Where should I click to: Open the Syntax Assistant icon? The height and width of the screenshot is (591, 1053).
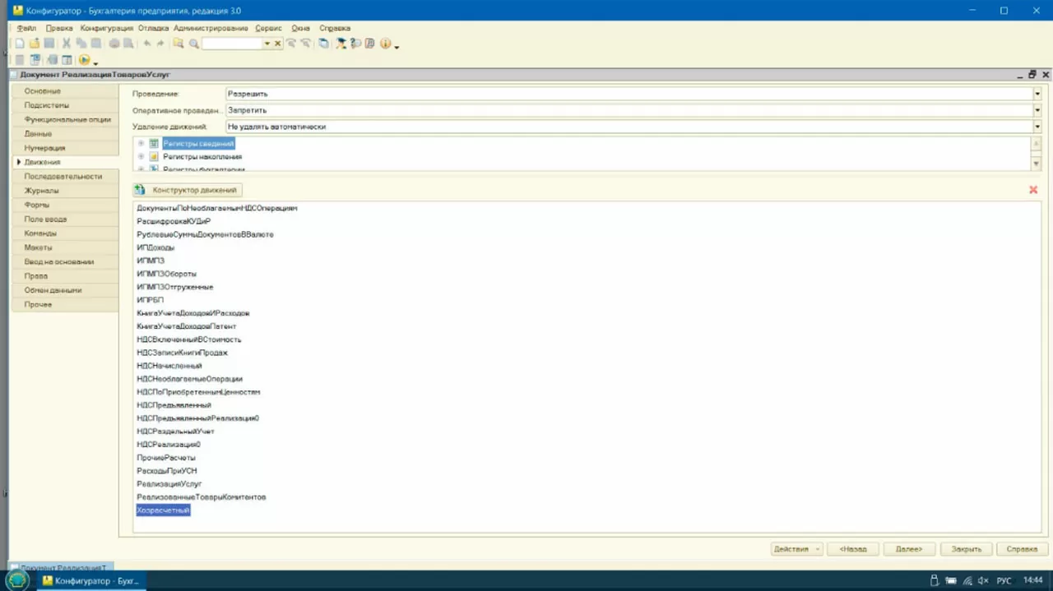341,44
